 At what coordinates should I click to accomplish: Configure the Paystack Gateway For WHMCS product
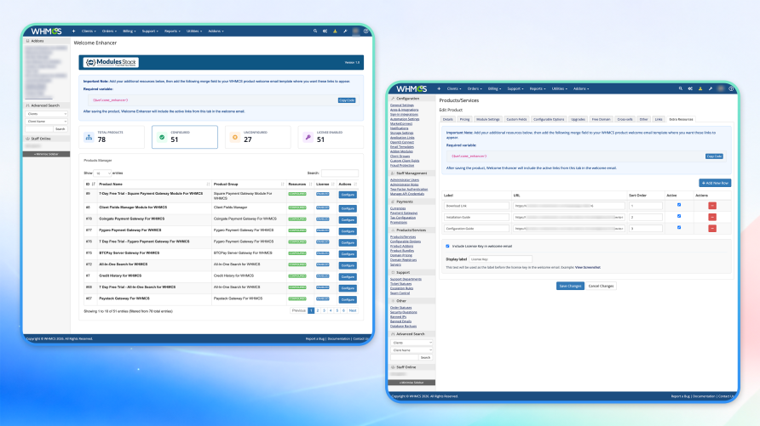[348, 299]
